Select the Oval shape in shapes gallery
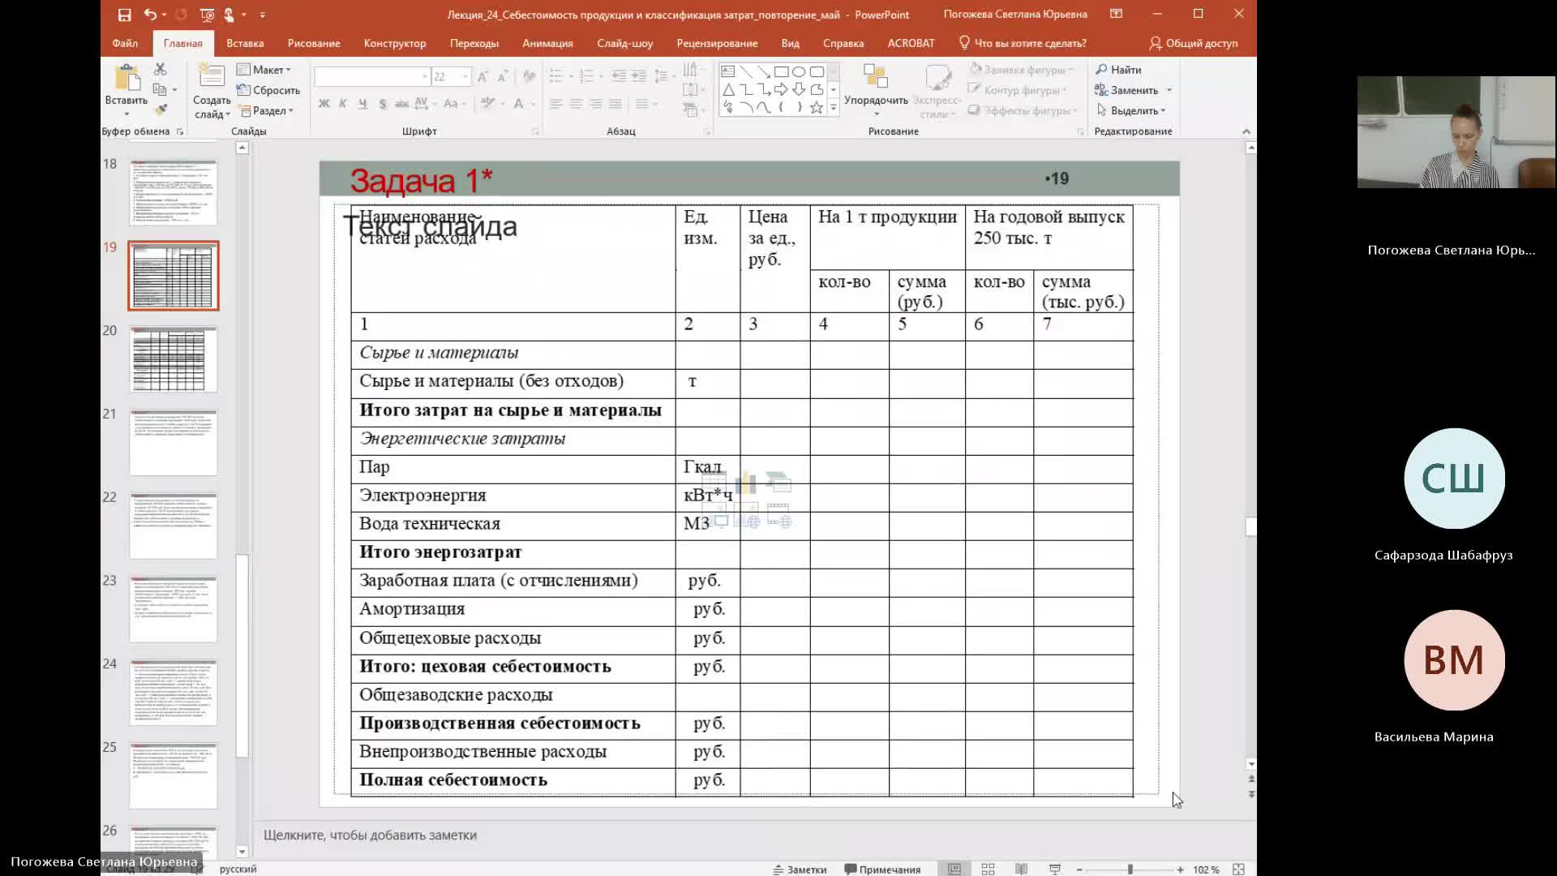1557x876 pixels. (799, 71)
